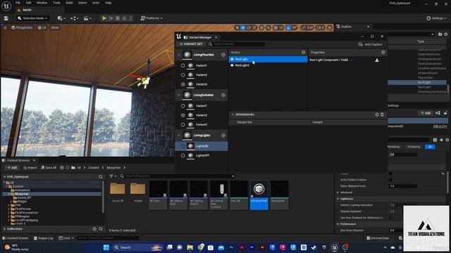Open the Platforms dropdown
The width and height of the screenshot is (451, 253).
(152, 18)
